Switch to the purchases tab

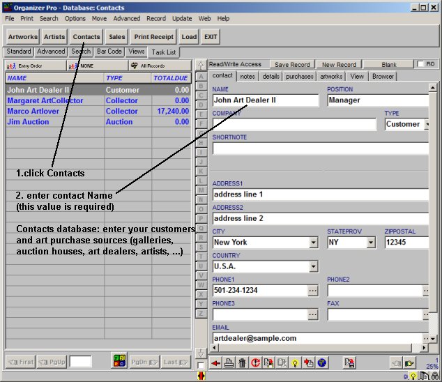click(x=299, y=77)
